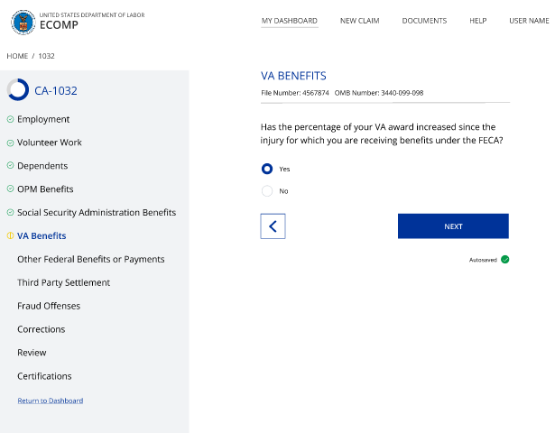Click the CA-1032 progress ring icon
This screenshot has height=433, width=555.
point(18,90)
